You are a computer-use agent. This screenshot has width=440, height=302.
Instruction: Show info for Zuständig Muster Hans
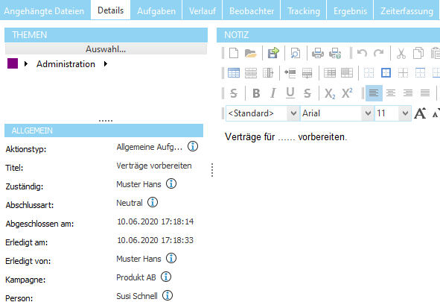coord(171,183)
